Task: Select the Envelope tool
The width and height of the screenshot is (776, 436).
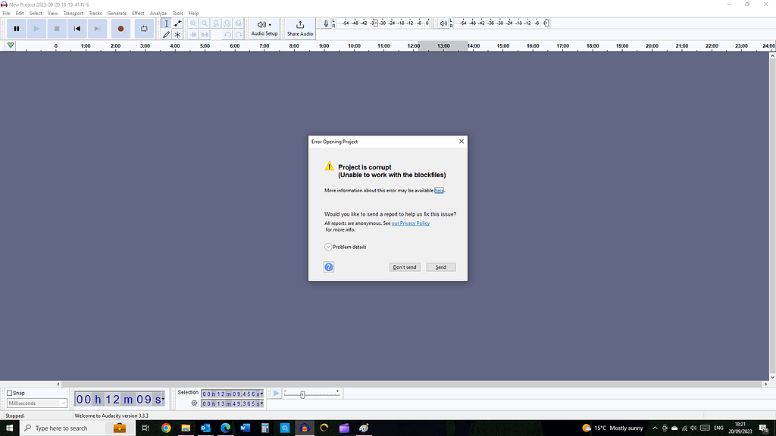Action: coord(177,23)
